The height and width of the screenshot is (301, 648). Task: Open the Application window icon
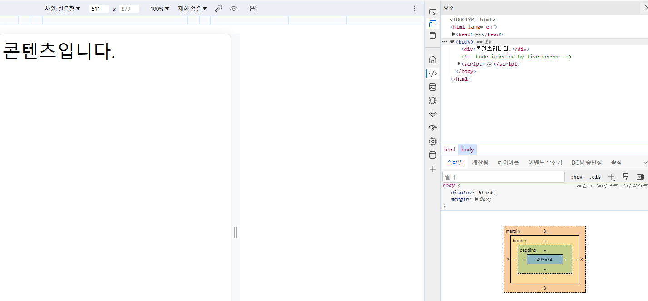pos(432,155)
